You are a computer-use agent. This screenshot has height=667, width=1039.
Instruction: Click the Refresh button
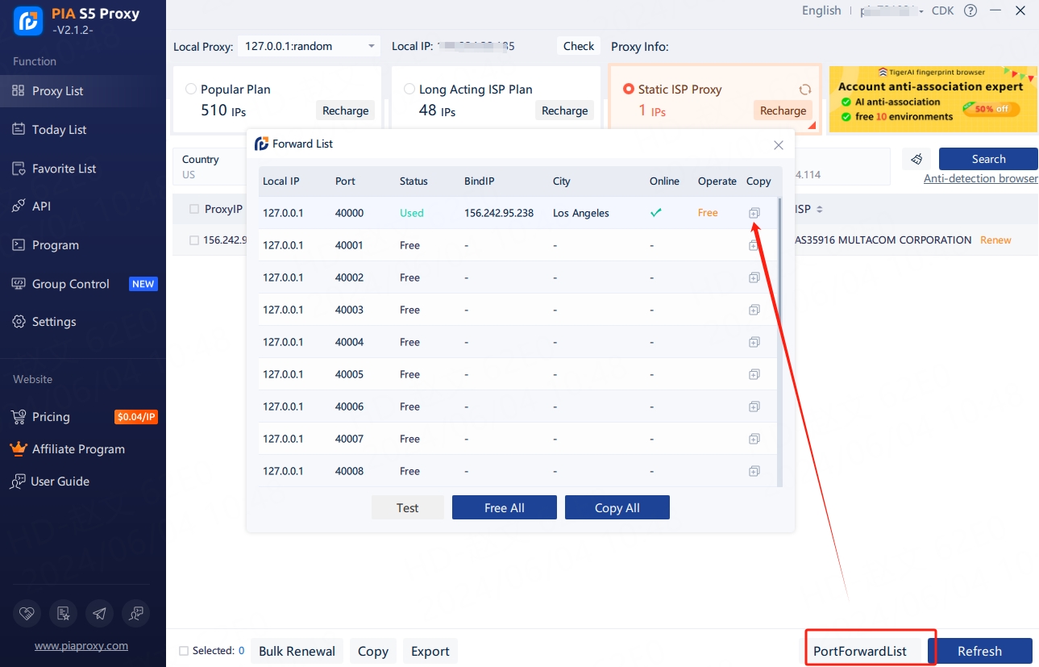click(x=980, y=651)
